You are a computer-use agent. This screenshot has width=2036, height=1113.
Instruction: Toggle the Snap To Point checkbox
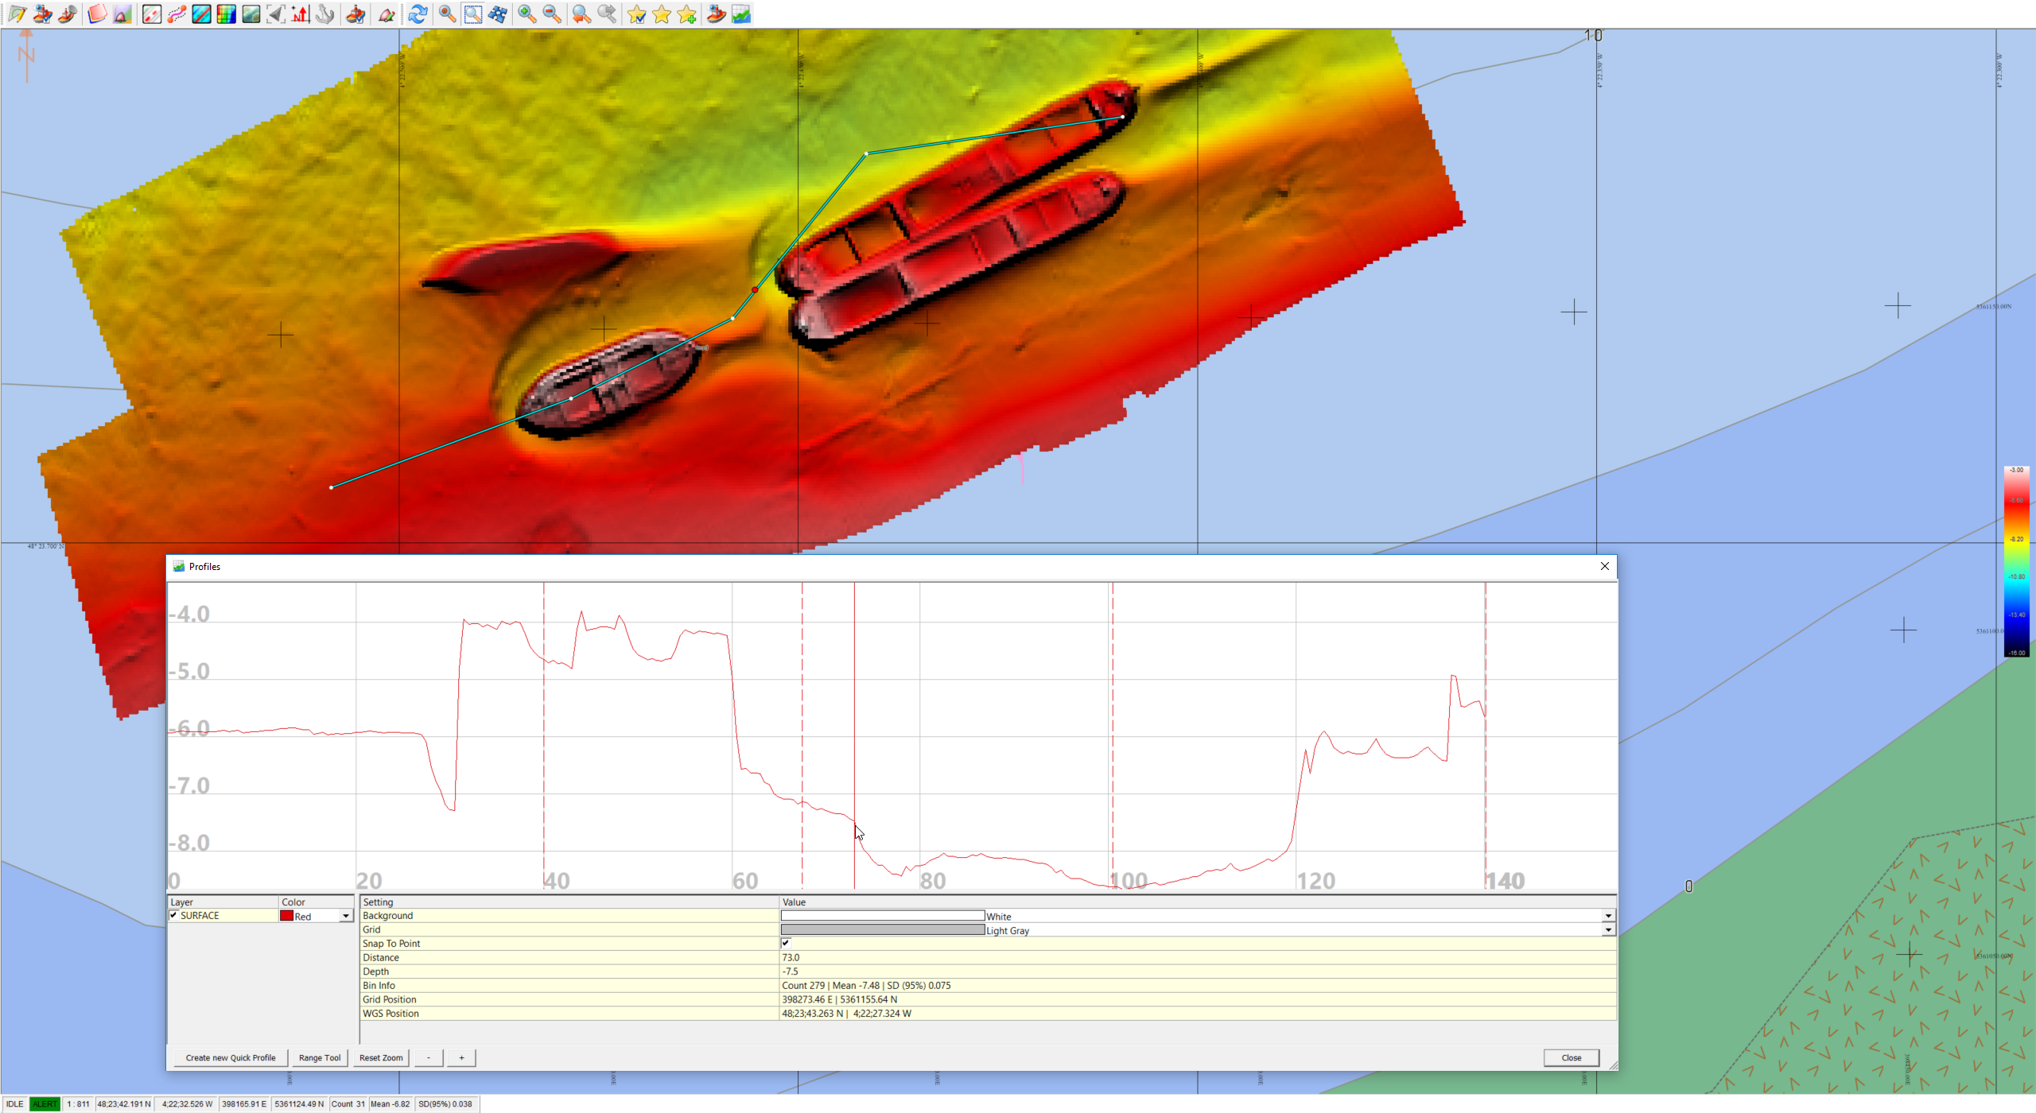pos(786,943)
